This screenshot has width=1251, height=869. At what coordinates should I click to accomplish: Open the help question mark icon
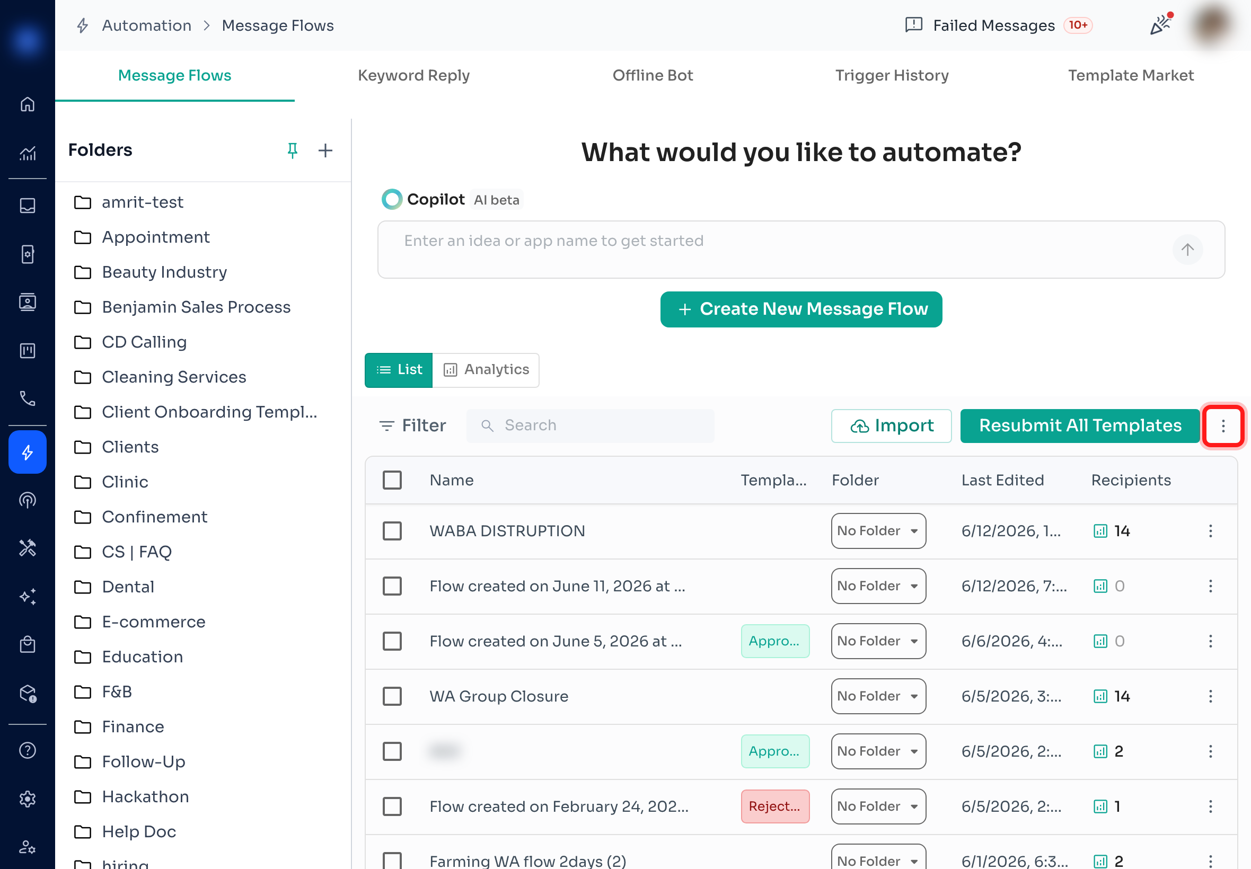[27, 750]
